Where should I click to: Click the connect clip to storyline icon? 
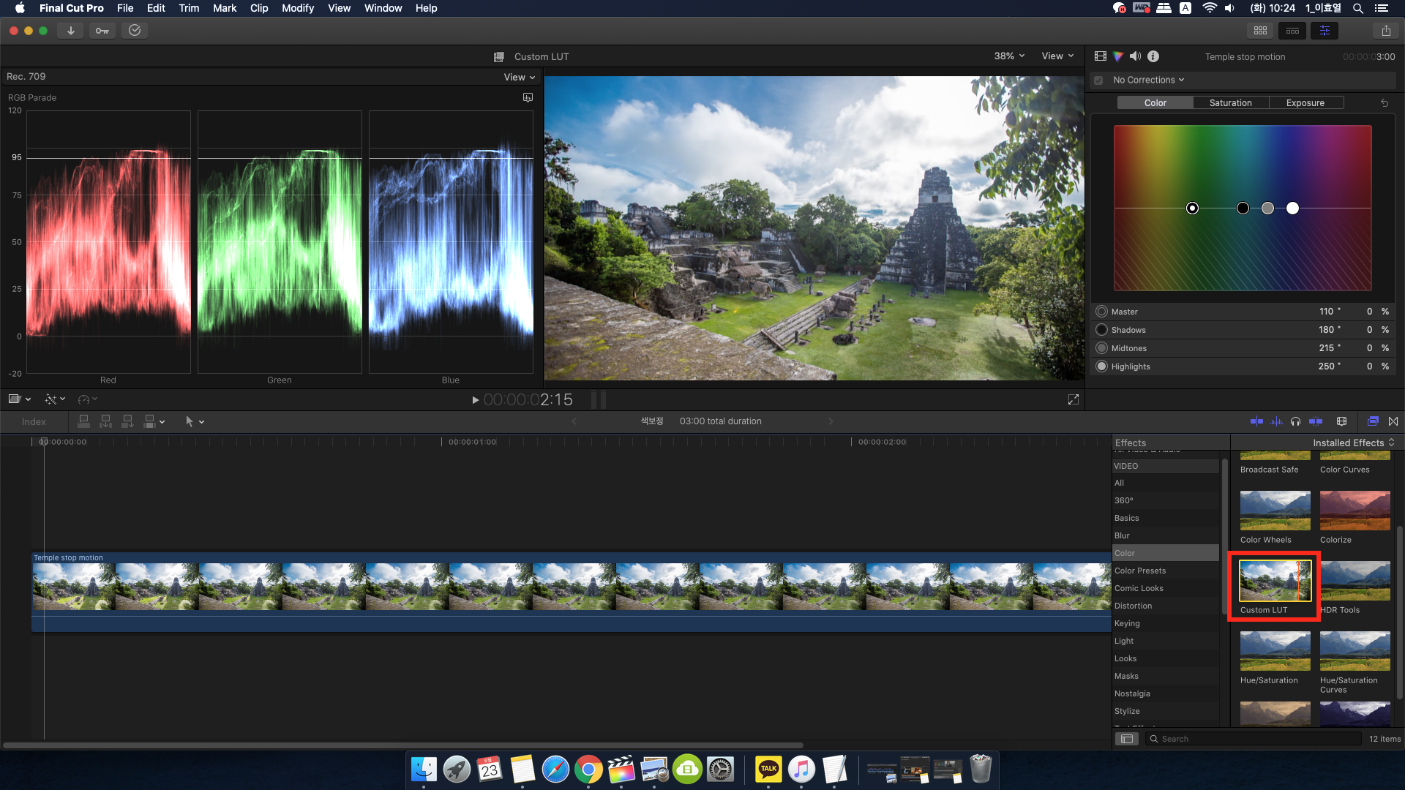pos(83,421)
